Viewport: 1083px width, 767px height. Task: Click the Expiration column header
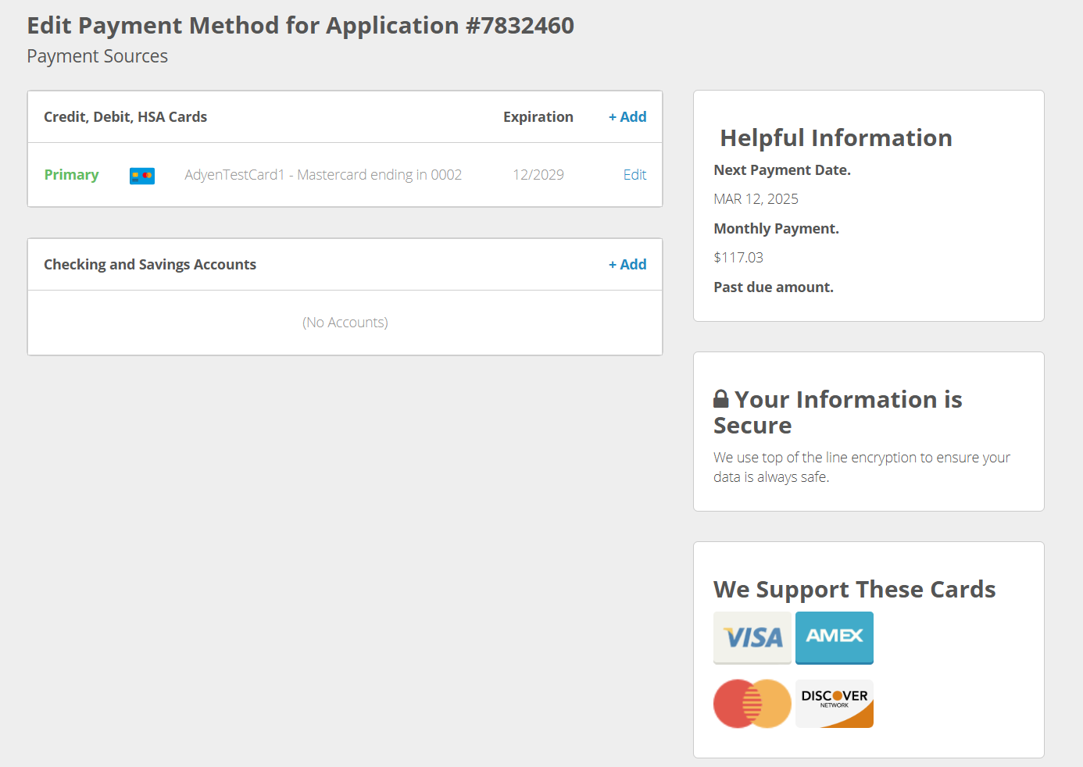538,117
